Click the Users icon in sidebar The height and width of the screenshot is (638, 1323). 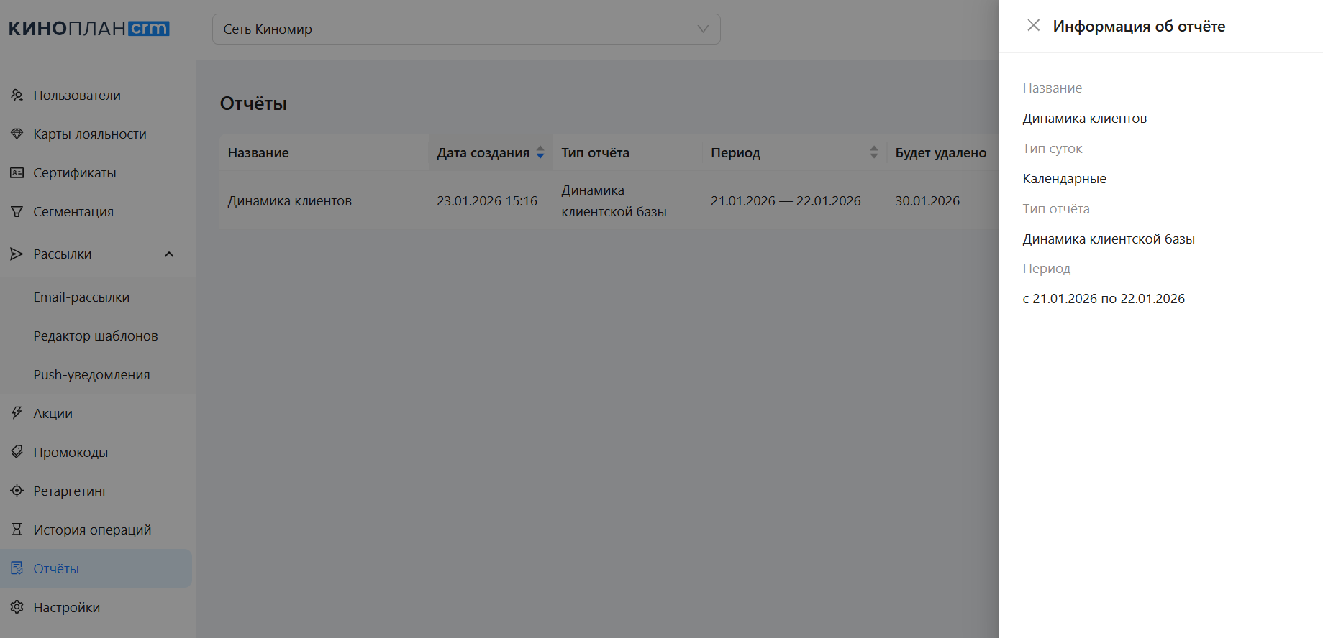tap(17, 95)
